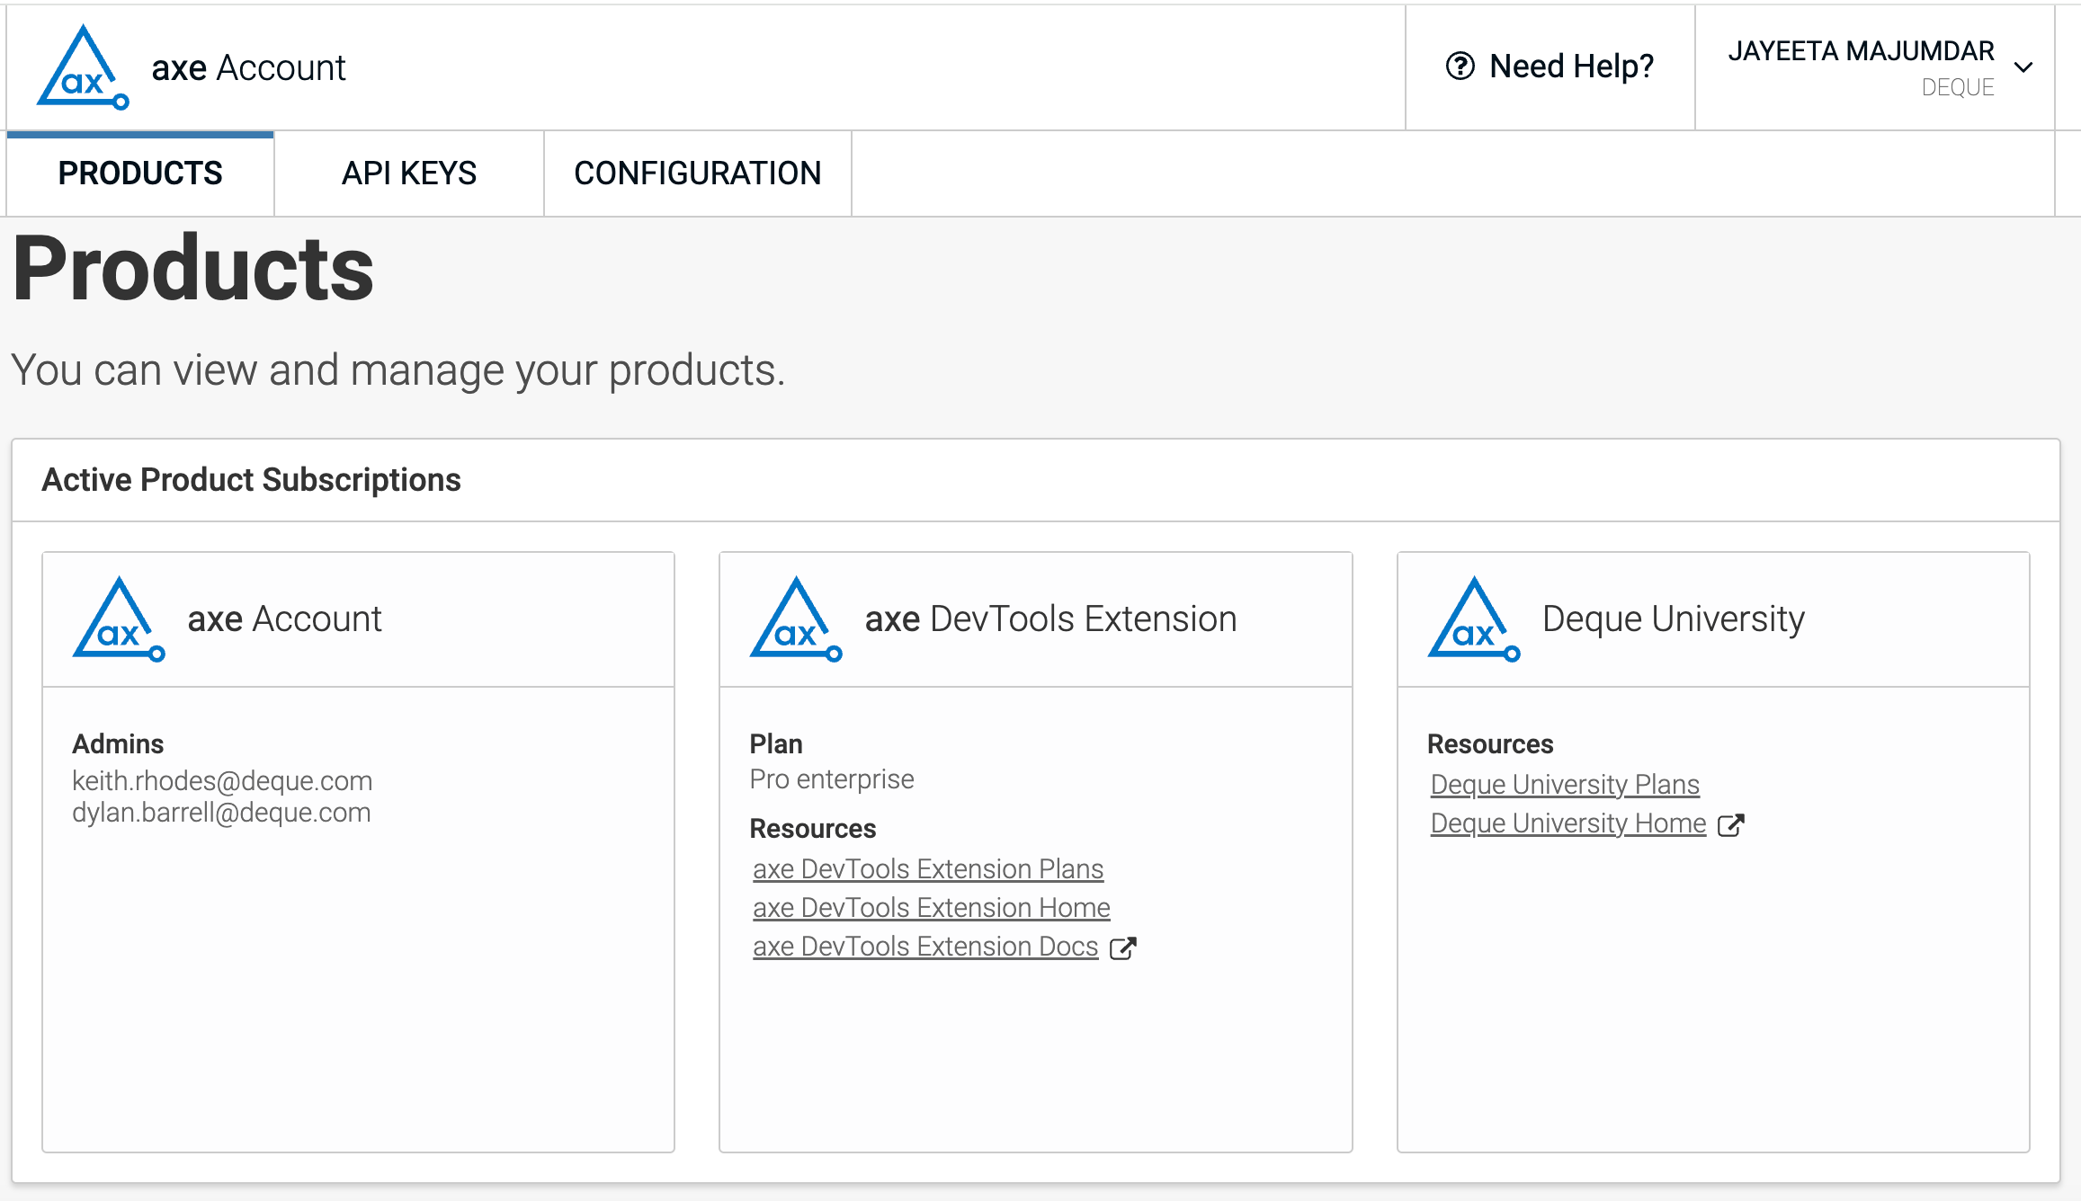Screen dimensions: 2081x1201
Task: Open axe DevTools Extension Home link
Action: (932, 908)
